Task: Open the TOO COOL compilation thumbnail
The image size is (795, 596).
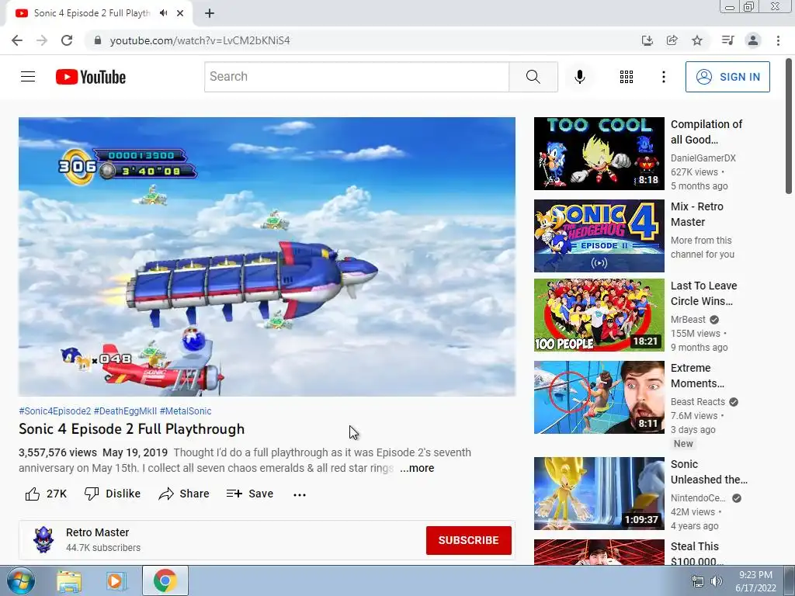Action: point(599,154)
